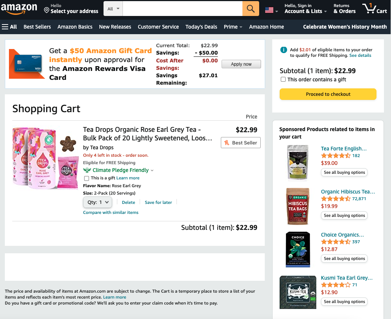See all buying options for Kusmi Tea
391x319 pixels.
click(344, 302)
